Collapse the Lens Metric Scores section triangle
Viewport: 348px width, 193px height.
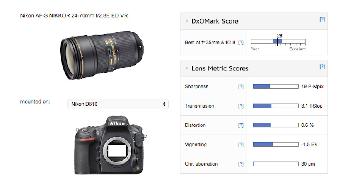click(x=187, y=68)
